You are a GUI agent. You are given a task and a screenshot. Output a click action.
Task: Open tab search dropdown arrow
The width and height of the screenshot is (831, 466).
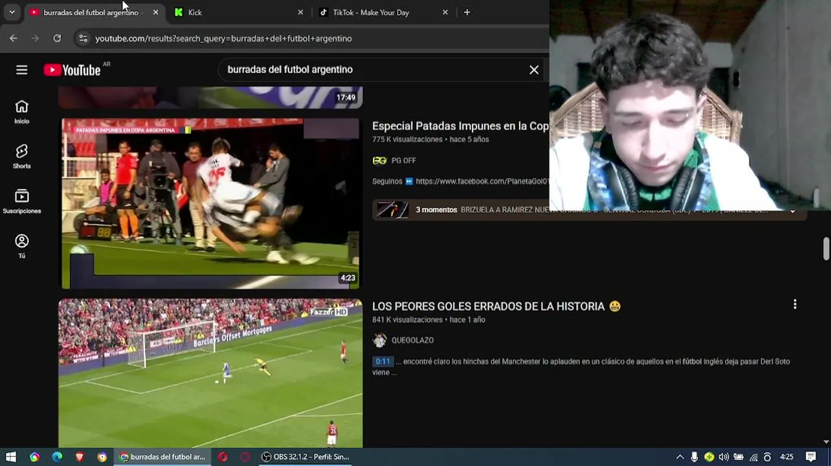pyautogui.click(x=12, y=12)
